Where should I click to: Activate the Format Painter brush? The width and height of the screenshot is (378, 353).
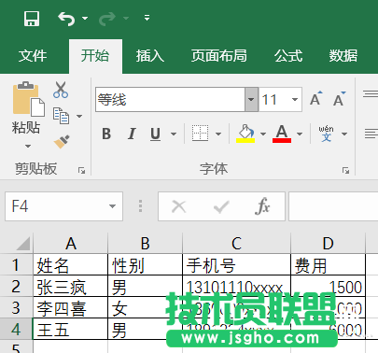pos(62,141)
